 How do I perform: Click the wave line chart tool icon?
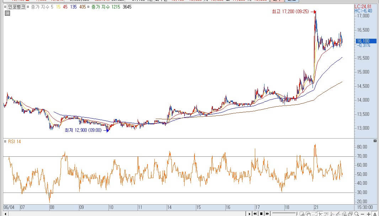(326, 214)
